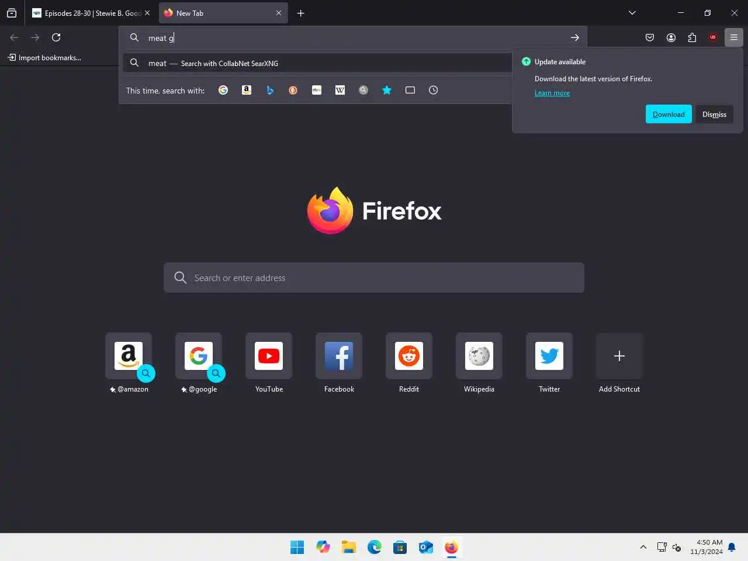Search open tabs using the tab icon
The width and height of the screenshot is (748, 561).
coord(410,90)
